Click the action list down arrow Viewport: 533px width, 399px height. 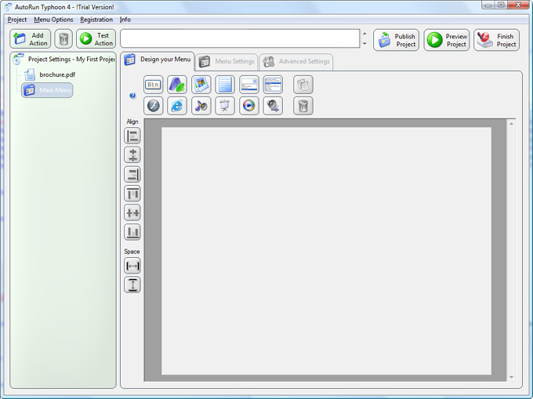click(x=364, y=44)
